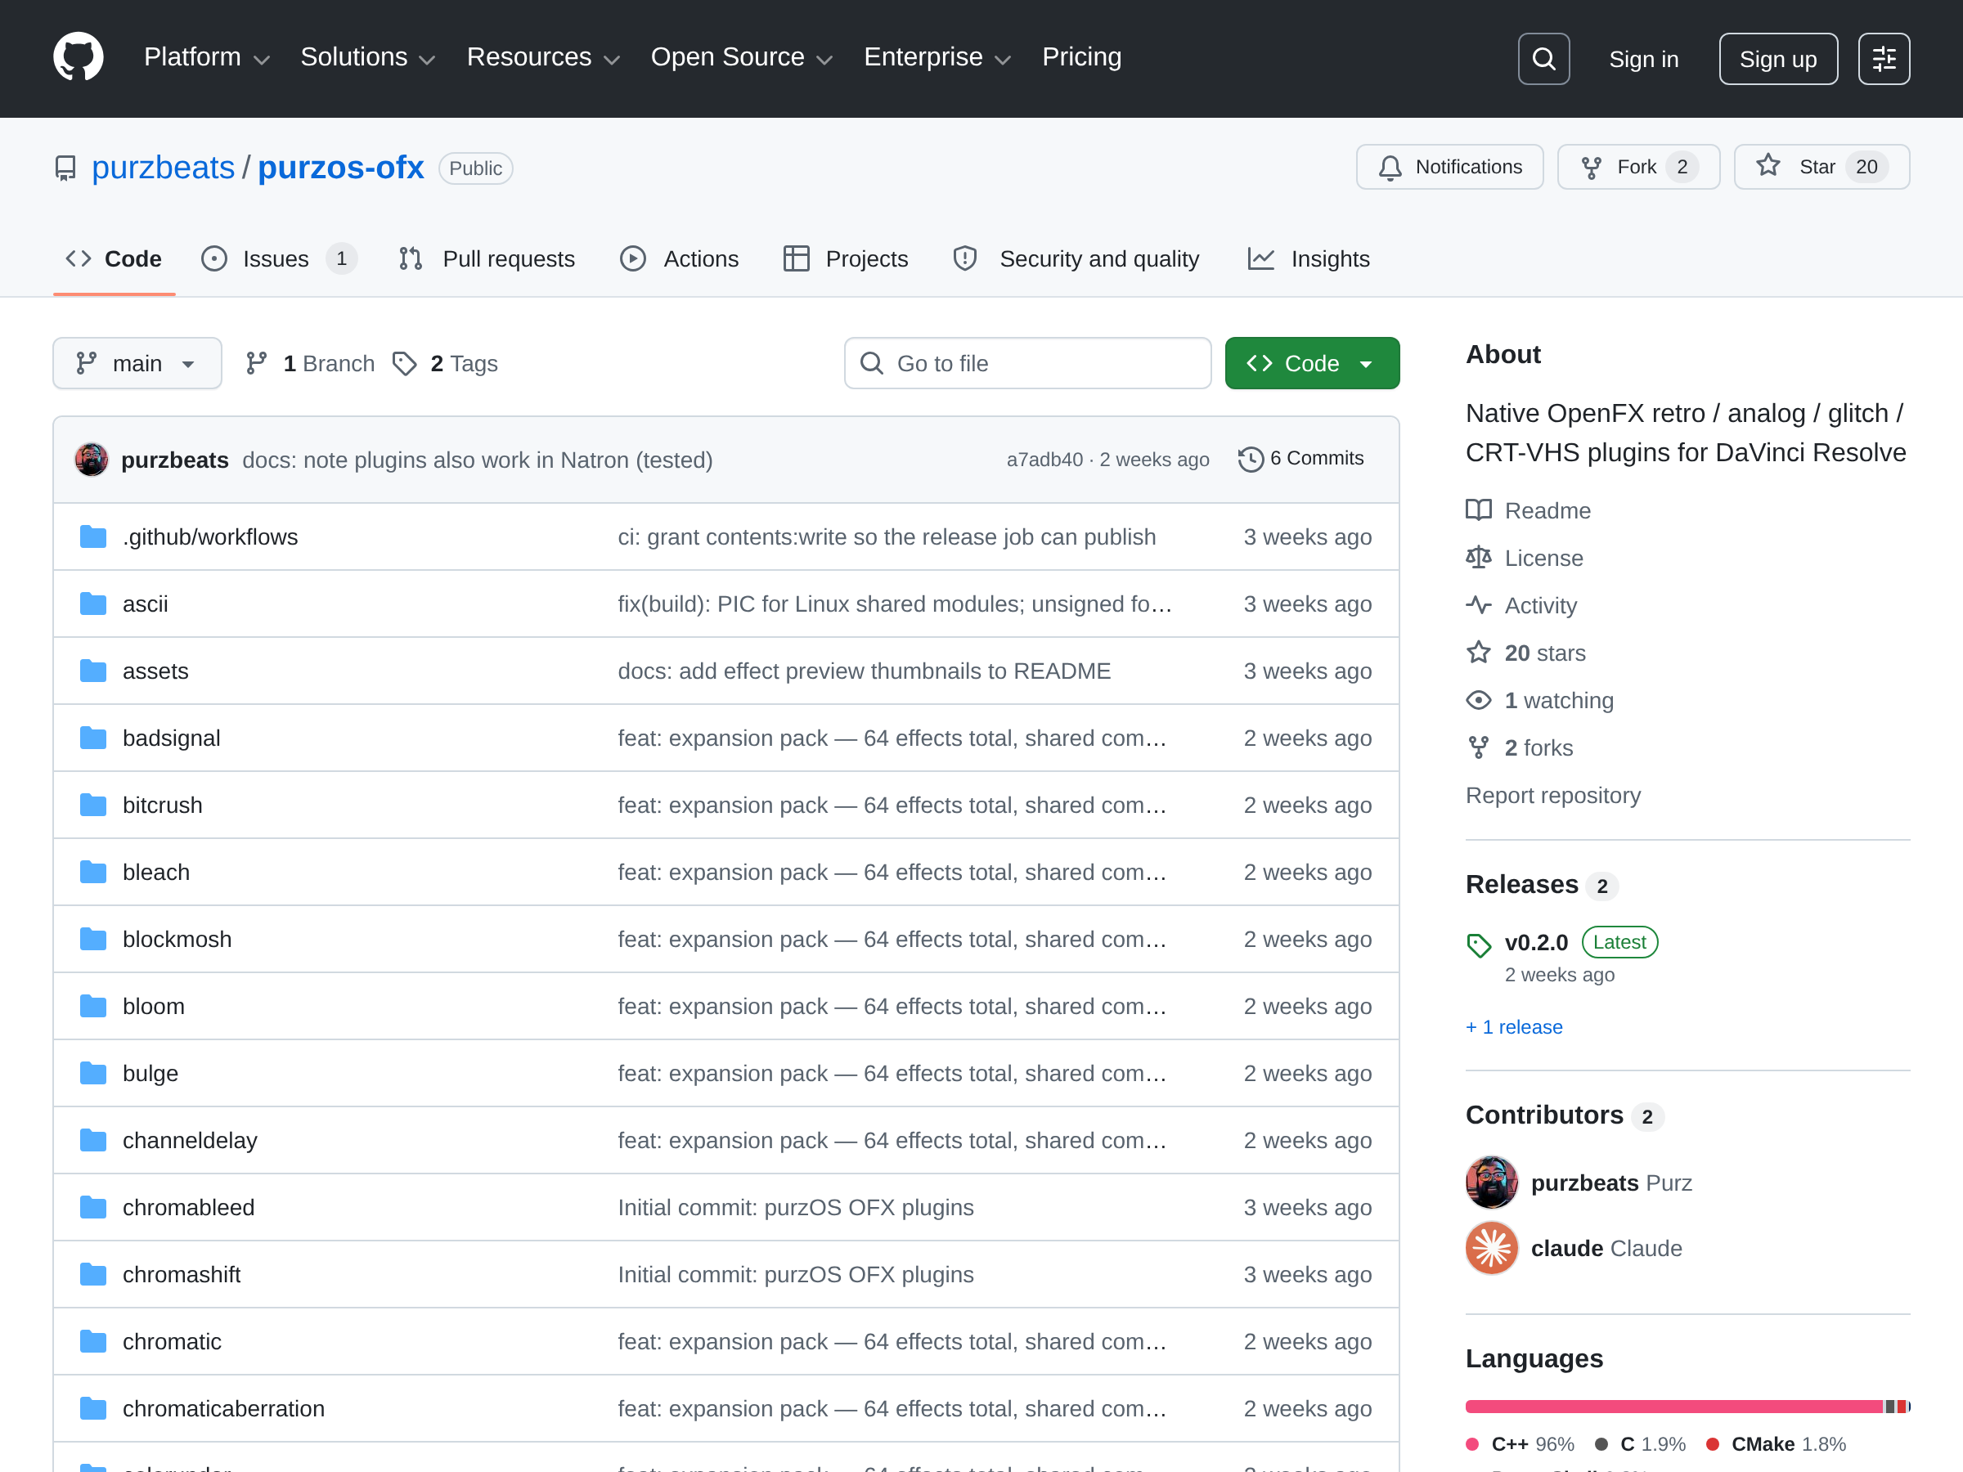Screen dimensions: 1963x1472
Task: View 20 stars in About sidebar
Action: (x=1525, y=653)
